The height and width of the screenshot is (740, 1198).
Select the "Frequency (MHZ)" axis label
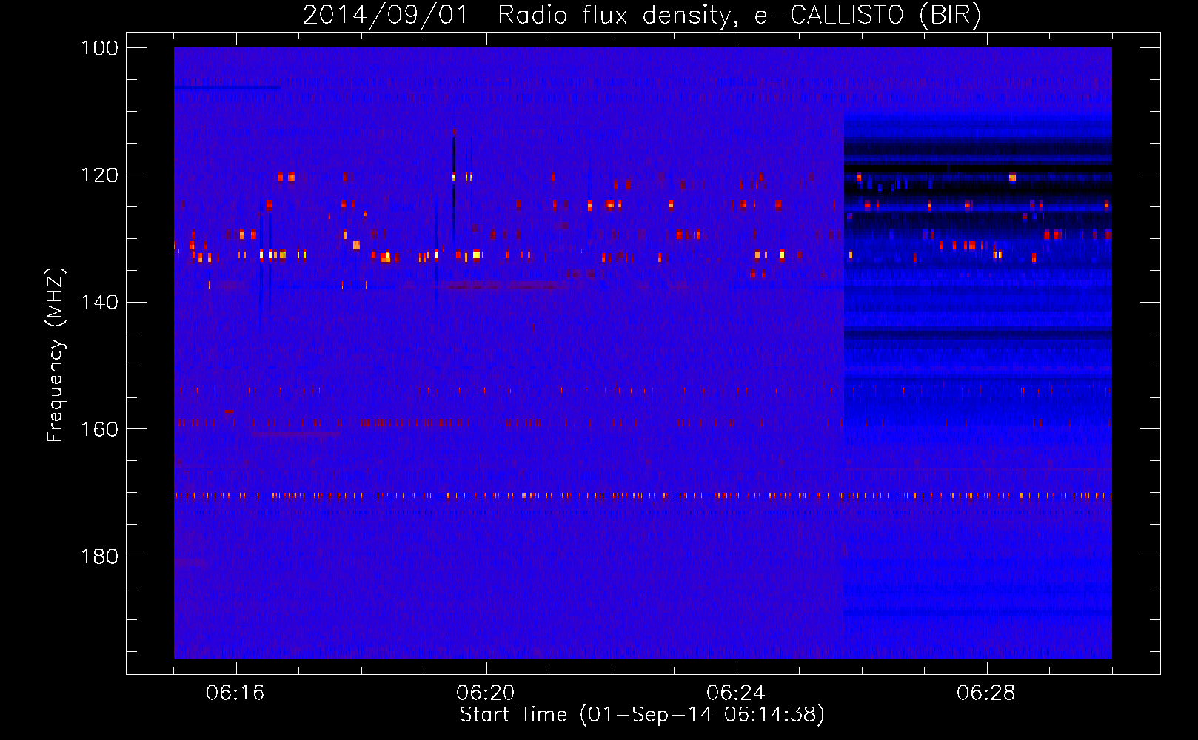pyautogui.click(x=56, y=355)
